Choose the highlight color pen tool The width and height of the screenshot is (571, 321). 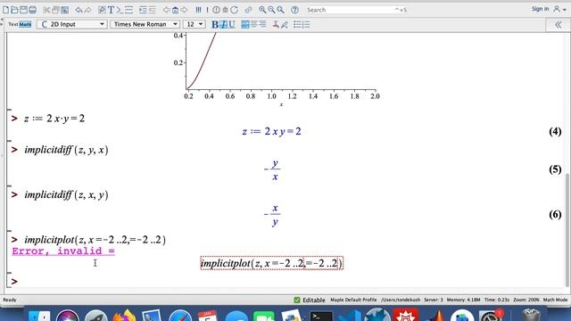tap(285, 24)
